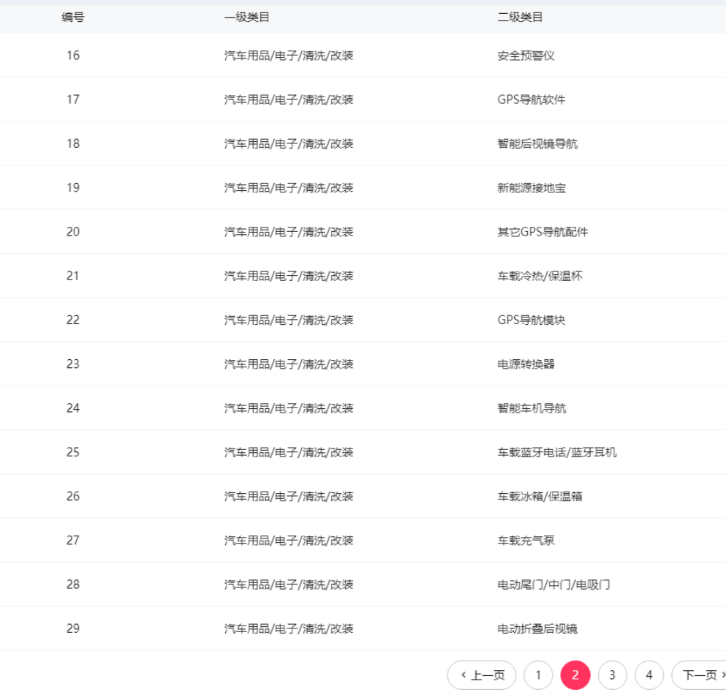This screenshot has width=726, height=695.
Task: Select the 电源转换器 category
Action: (526, 364)
